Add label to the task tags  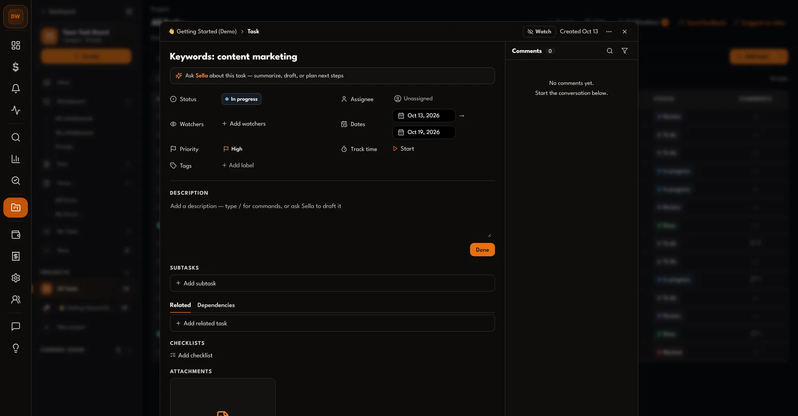(x=238, y=165)
